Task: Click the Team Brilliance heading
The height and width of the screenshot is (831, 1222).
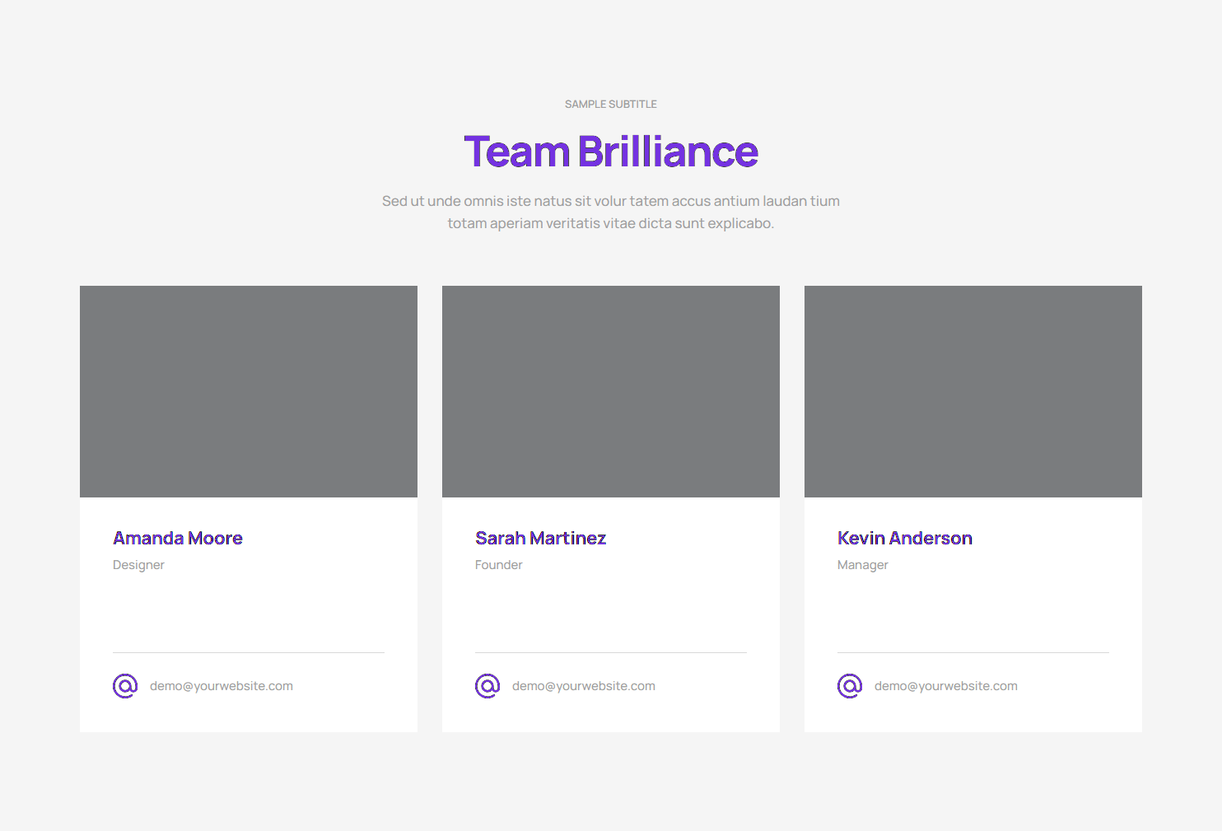Action: 611,152
